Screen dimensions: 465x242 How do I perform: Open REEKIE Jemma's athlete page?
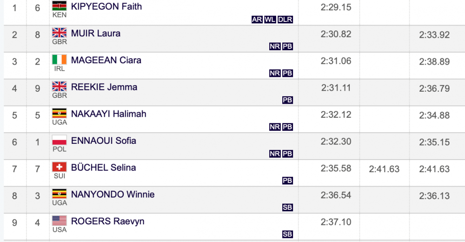104,87
